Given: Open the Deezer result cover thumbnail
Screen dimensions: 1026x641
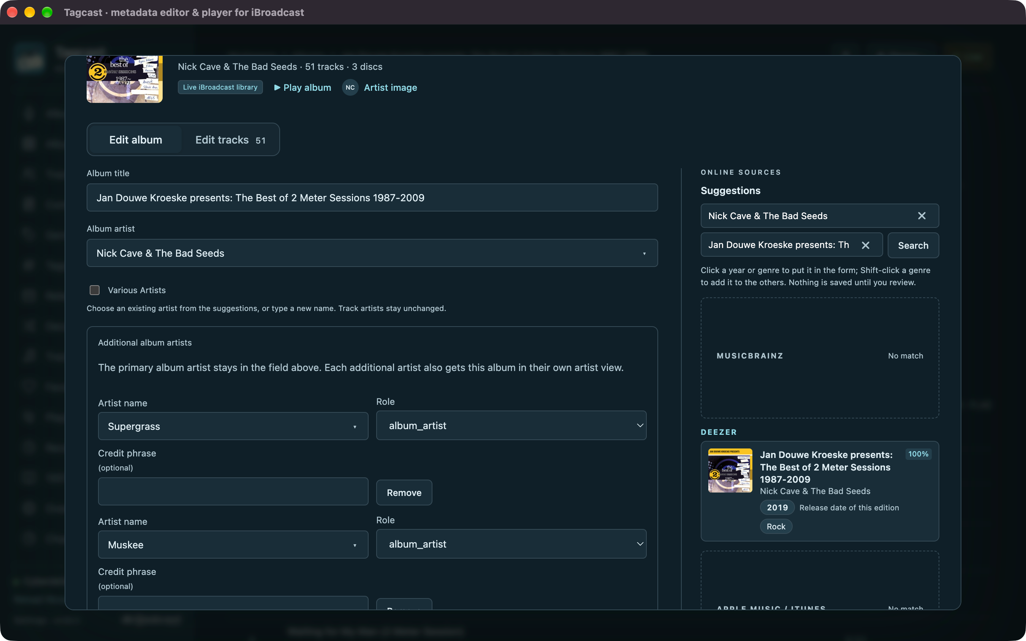Looking at the screenshot, I should click(730, 470).
